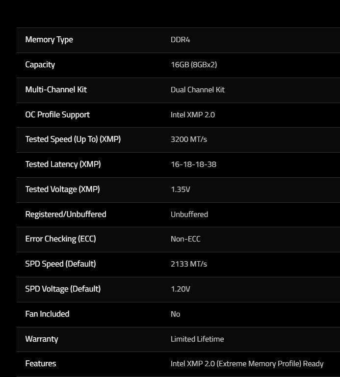Click the 16-18-18-38 latency value

[x=193, y=164]
